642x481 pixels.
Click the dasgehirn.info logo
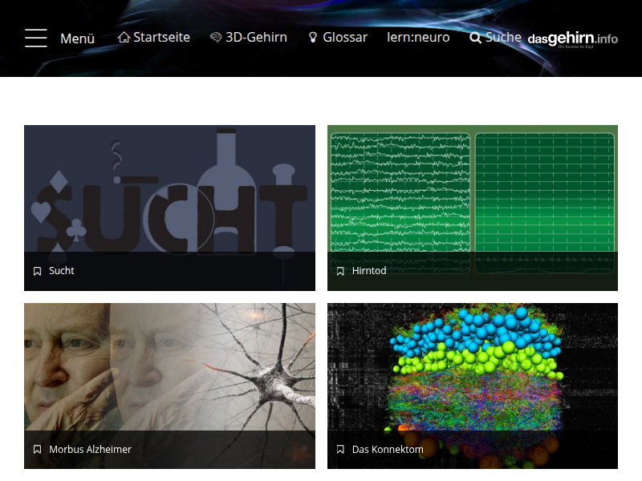[x=572, y=39]
